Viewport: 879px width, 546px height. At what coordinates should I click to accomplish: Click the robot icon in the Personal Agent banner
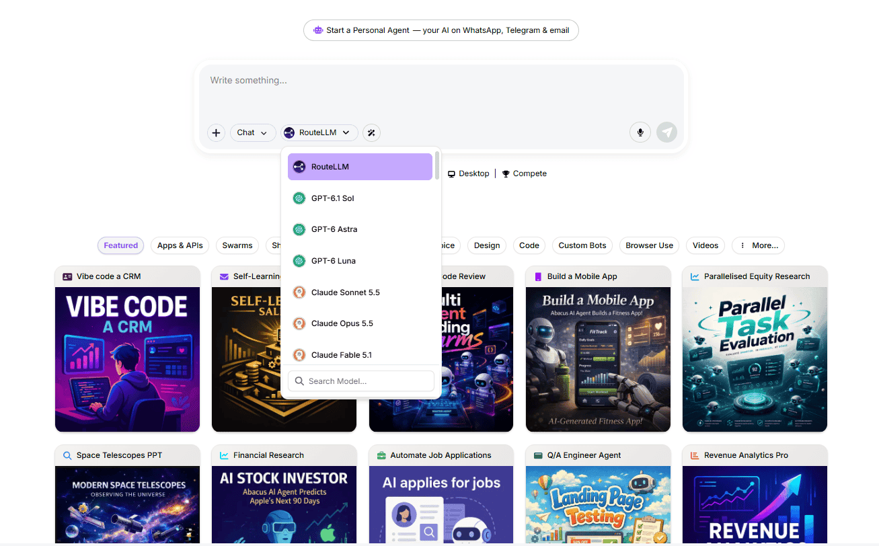pyautogui.click(x=318, y=30)
